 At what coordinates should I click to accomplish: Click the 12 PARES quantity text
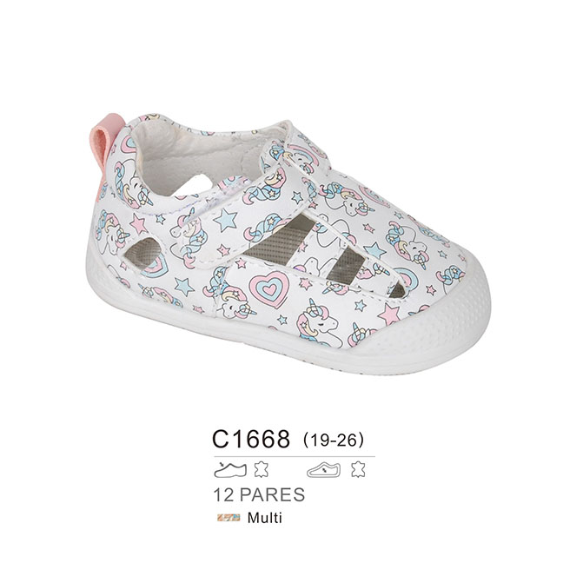point(259,494)
